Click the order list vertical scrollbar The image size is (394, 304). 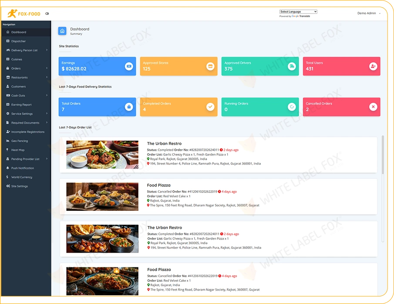(383, 189)
